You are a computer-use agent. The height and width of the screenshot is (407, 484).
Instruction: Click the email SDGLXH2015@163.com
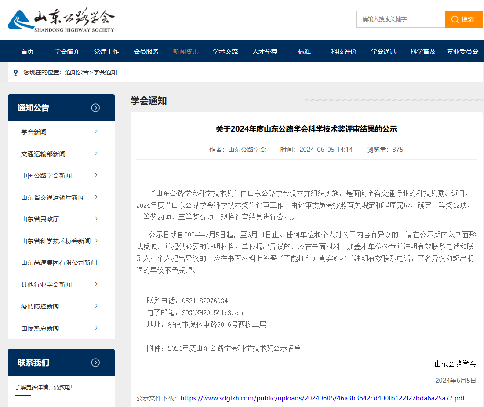click(214, 313)
